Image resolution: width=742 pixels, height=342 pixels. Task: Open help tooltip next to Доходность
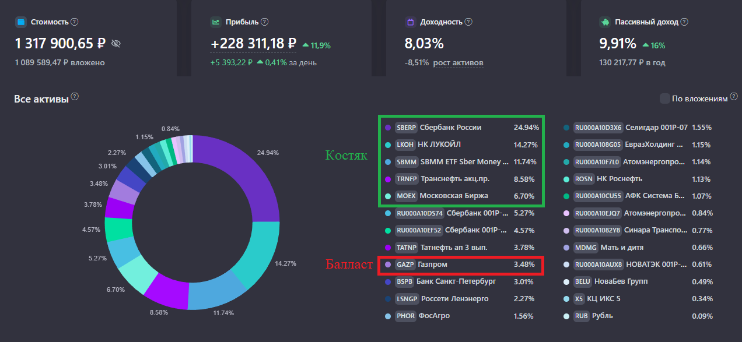(468, 22)
